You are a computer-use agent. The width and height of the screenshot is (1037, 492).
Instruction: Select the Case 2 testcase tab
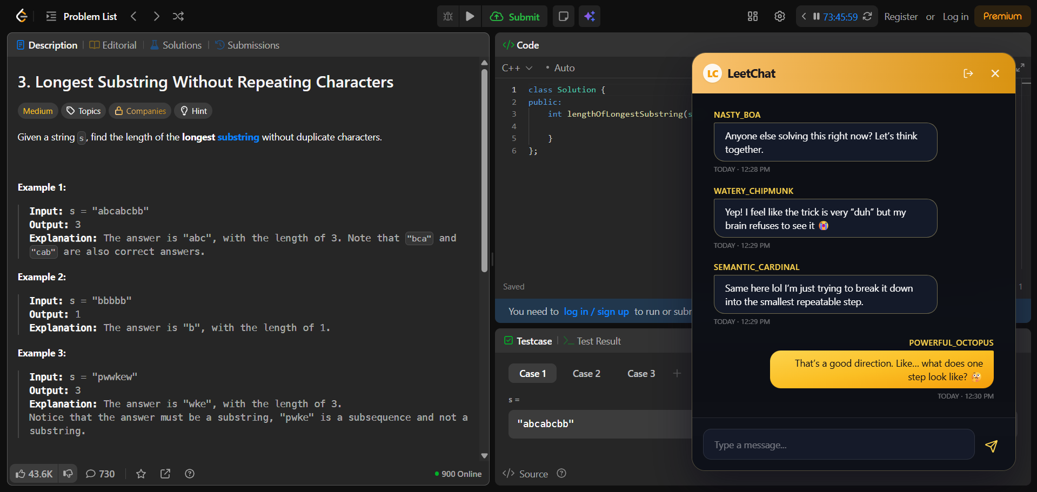pyautogui.click(x=586, y=373)
